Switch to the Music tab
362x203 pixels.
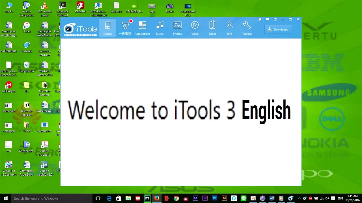pos(160,28)
